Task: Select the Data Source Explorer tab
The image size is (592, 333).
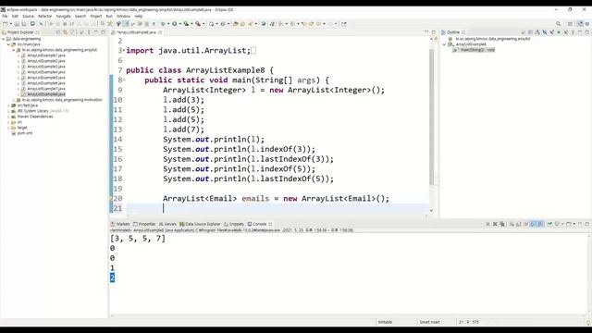Action: point(200,224)
